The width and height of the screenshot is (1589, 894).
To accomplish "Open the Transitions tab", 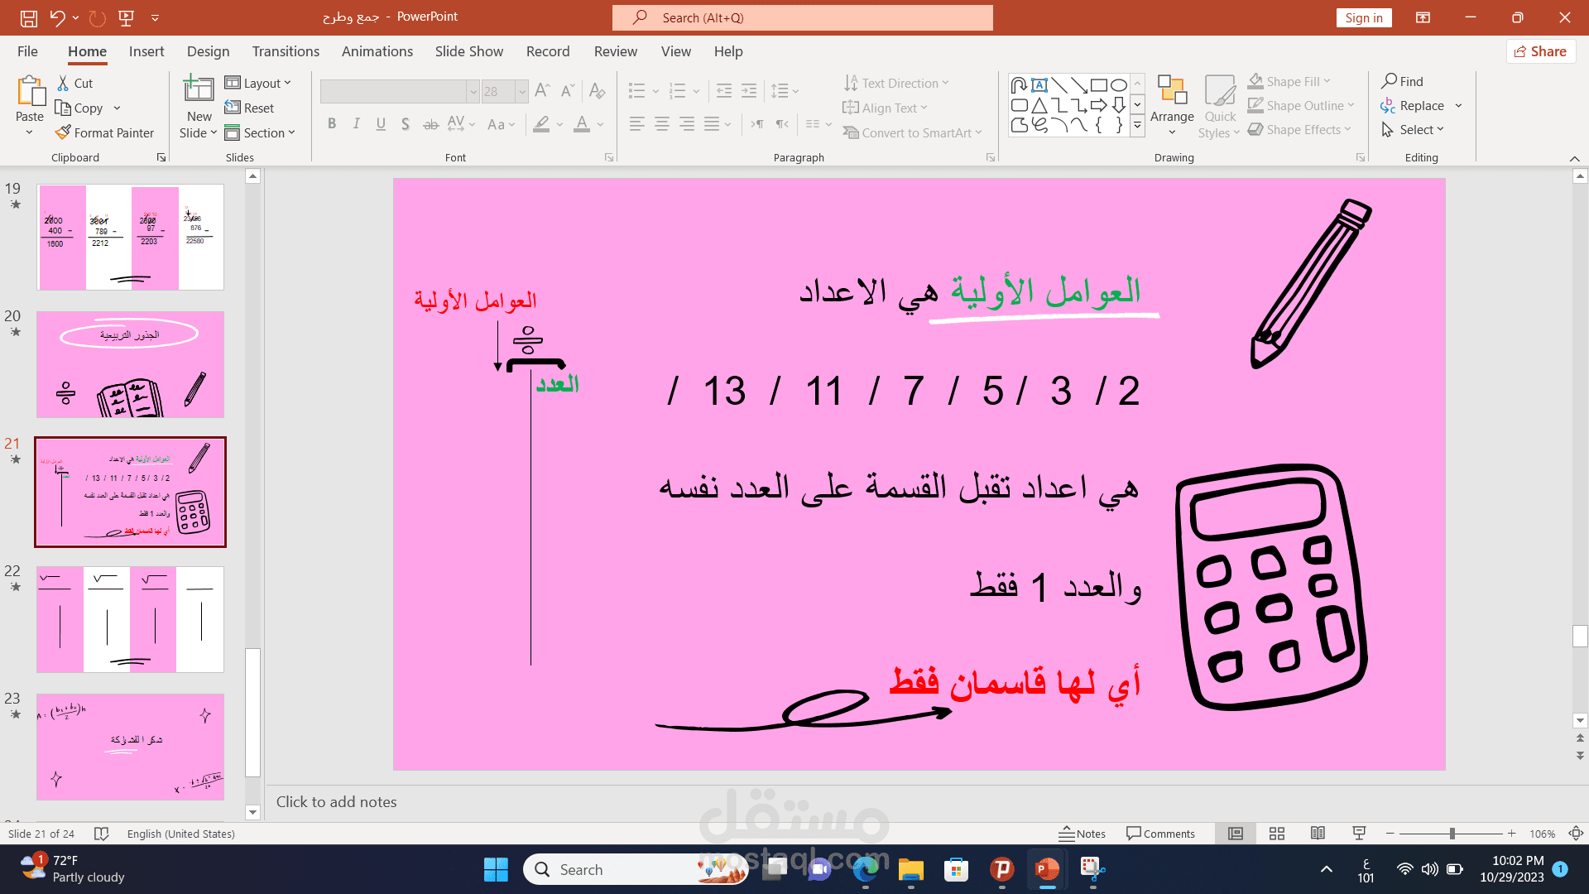I will 286,51.
